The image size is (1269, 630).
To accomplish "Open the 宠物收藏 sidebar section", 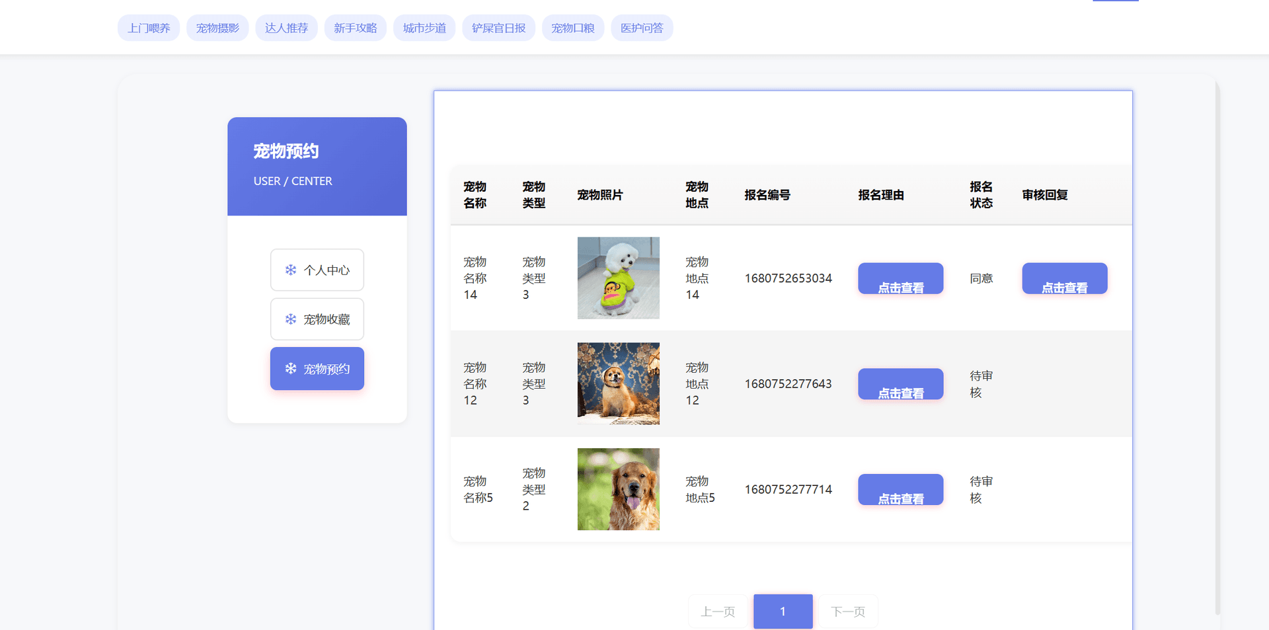I will 317,319.
